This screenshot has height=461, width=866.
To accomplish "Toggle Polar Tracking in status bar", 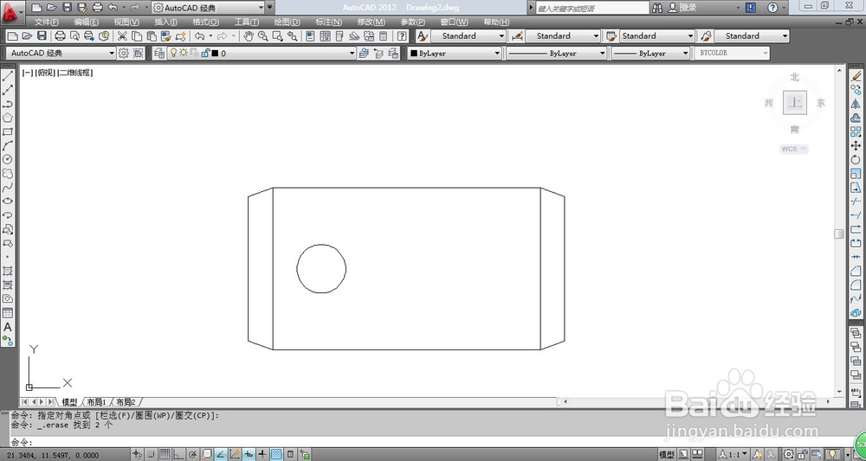I will click(x=193, y=454).
